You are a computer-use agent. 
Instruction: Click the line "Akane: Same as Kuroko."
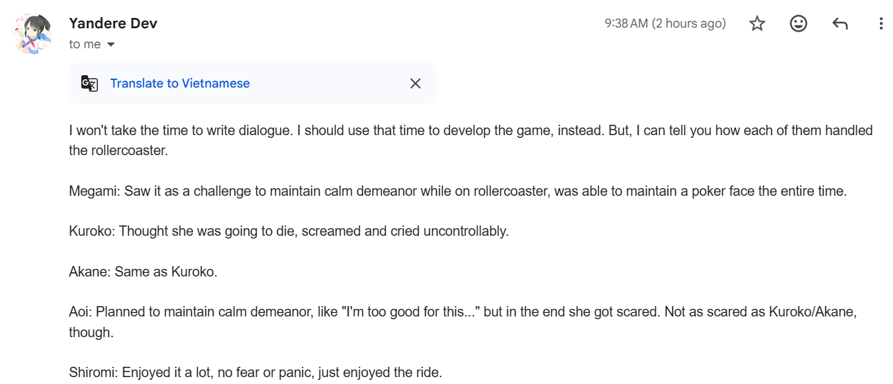pyautogui.click(x=143, y=272)
